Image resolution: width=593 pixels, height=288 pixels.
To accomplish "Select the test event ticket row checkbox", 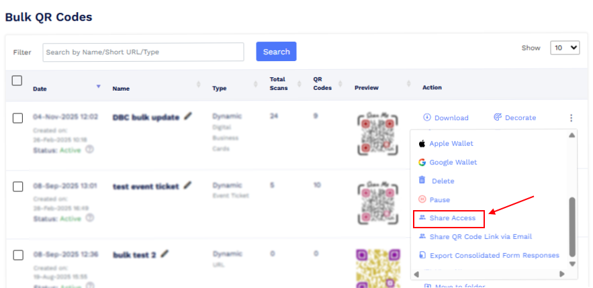I will pos(17,187).
